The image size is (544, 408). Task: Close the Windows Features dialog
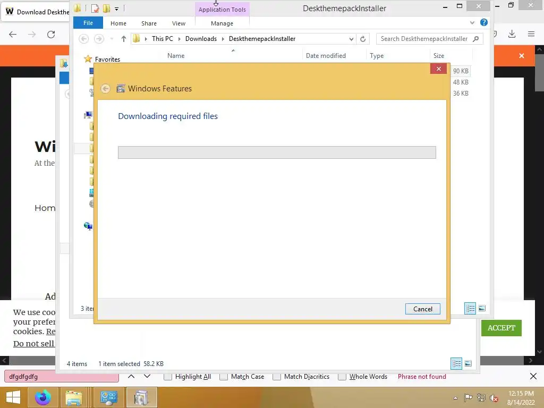[438, 69]
